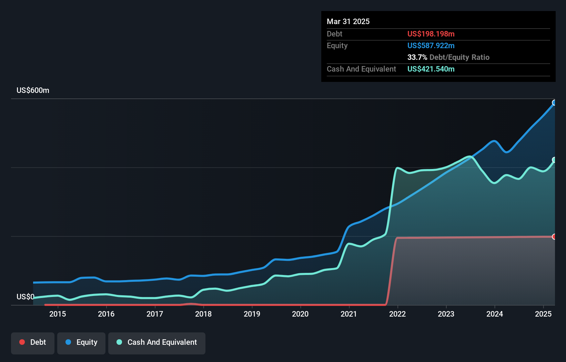The width and height of the screenshot is (566, 362).
Task: Select the 2019 x-axis label
Action: point(252,314)
